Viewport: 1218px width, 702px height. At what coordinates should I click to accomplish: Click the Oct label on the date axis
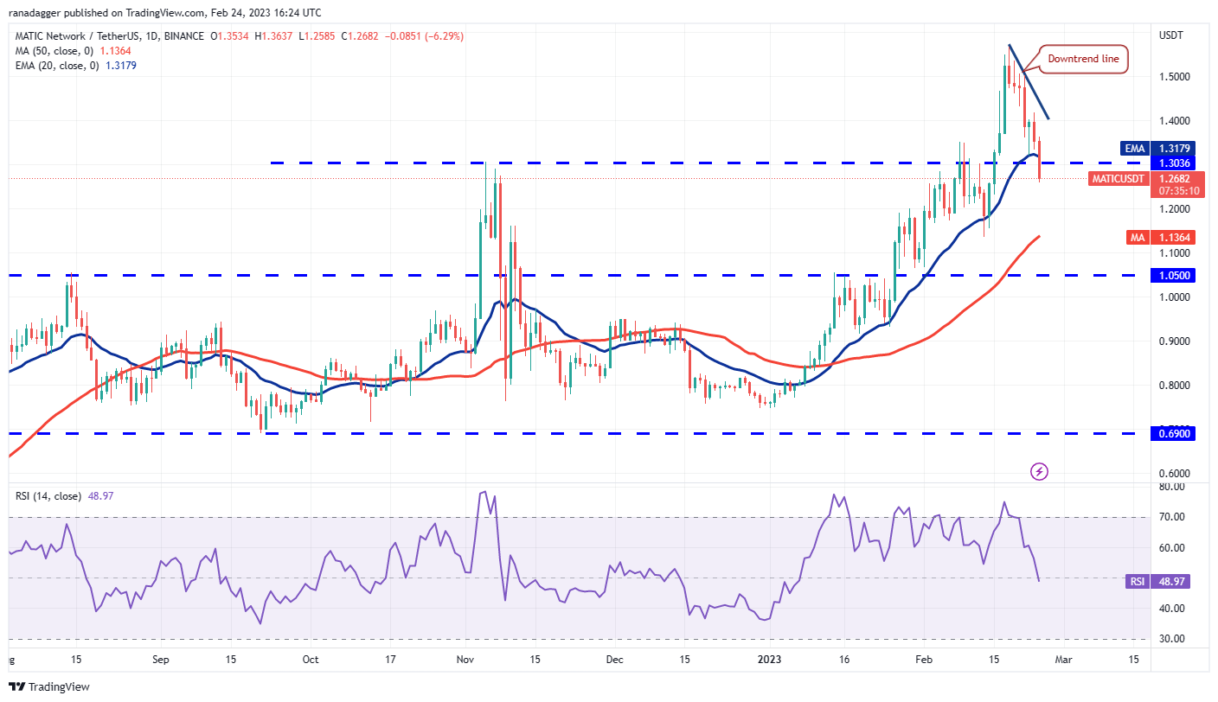[311, 659]
